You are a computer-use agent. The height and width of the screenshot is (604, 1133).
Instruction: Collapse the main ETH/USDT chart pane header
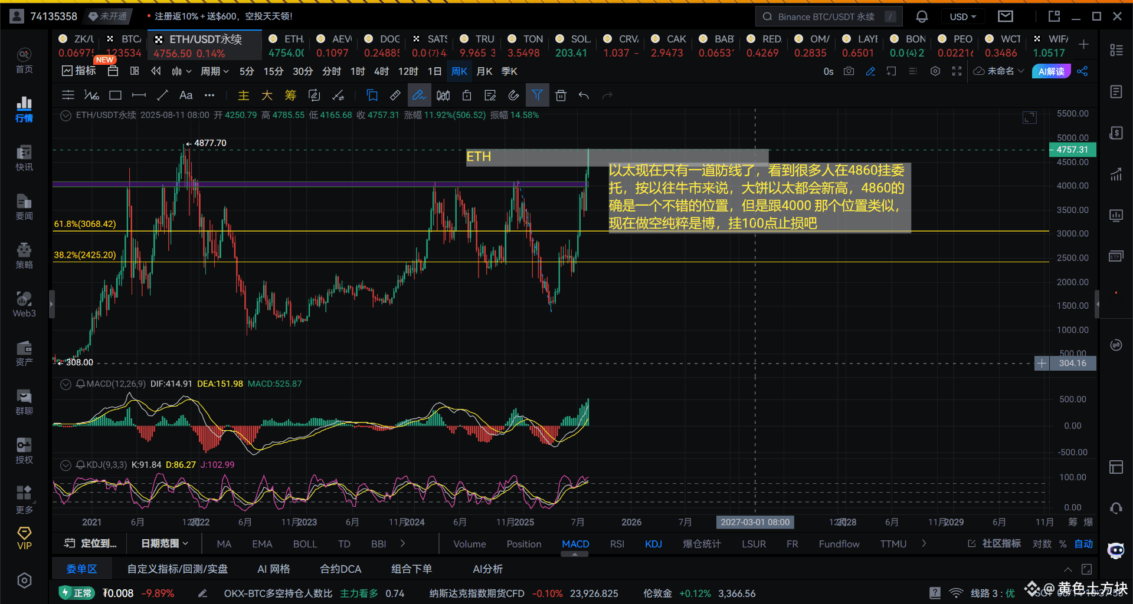pyautogui.click(x=66, y=115)
